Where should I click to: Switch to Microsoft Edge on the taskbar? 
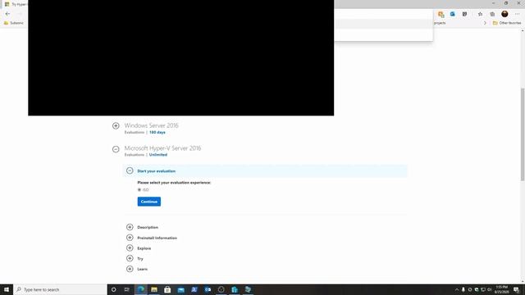140,289
